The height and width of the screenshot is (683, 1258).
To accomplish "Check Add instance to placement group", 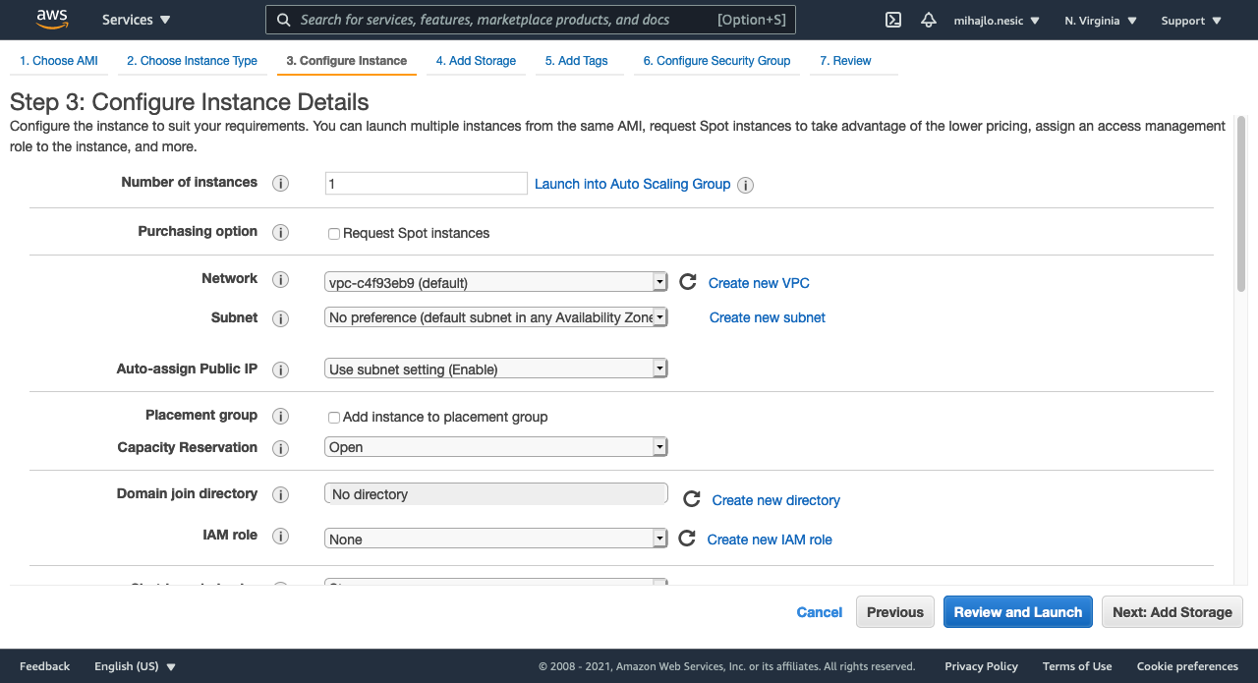I will point(334,418).
